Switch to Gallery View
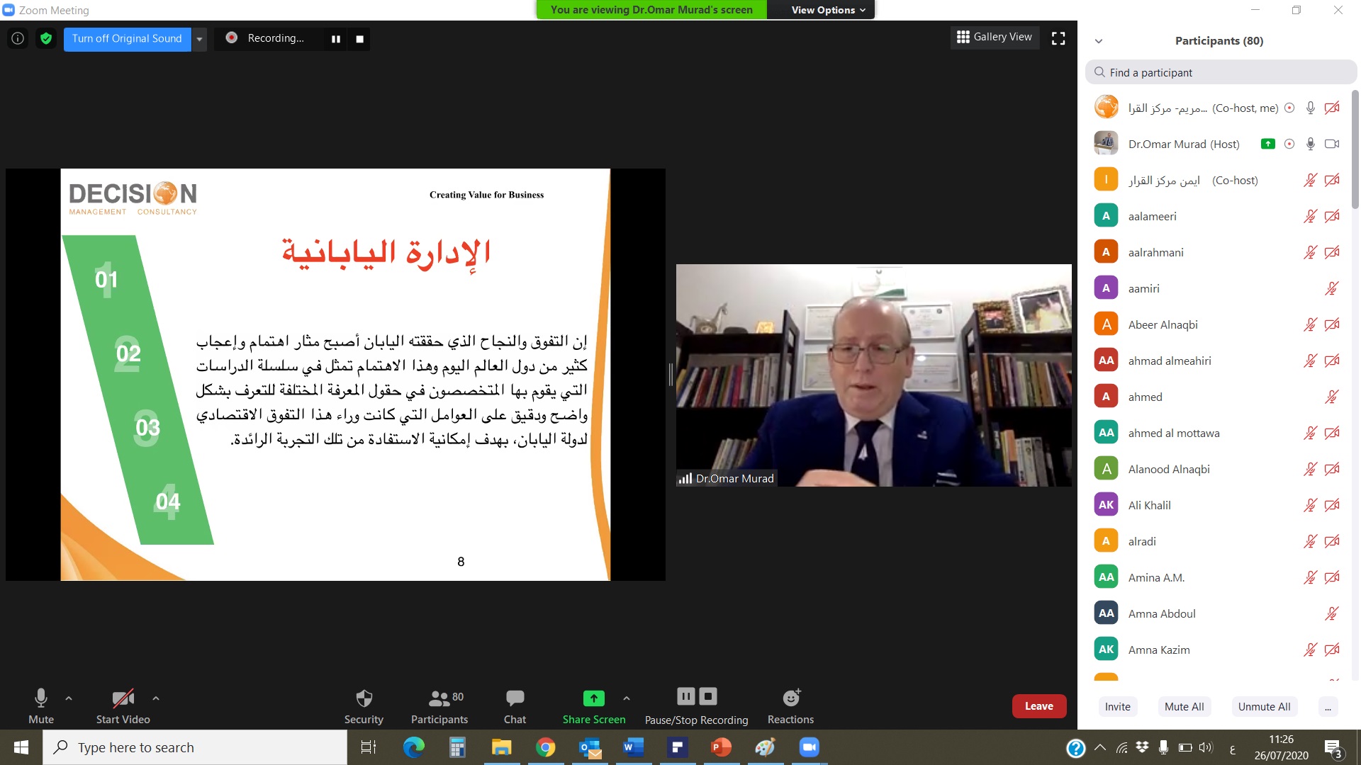Viewport: 1361px width, 765px height. coord(995,37)
